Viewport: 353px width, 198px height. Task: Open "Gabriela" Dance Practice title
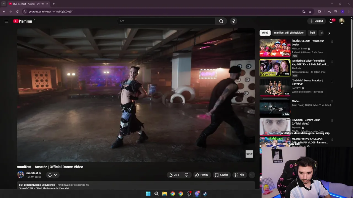point(307,82)
